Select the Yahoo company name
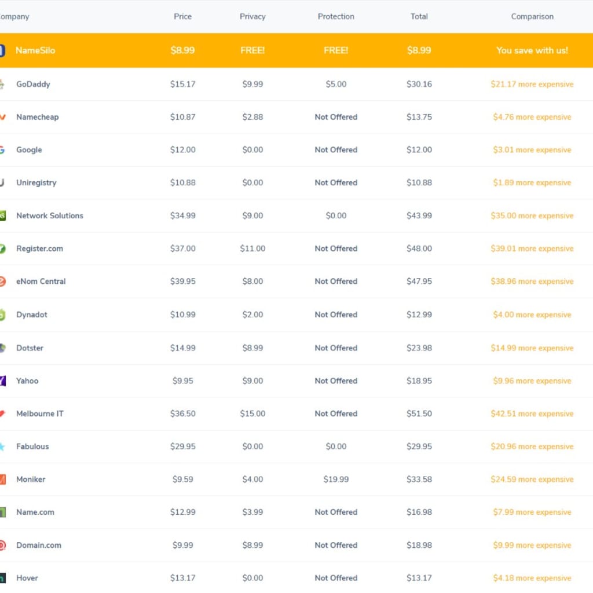The image size is (593, 593). click(27, 381)
